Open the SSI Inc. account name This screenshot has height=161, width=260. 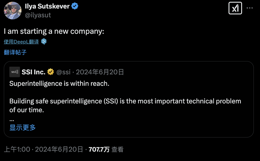click(34, 72)
